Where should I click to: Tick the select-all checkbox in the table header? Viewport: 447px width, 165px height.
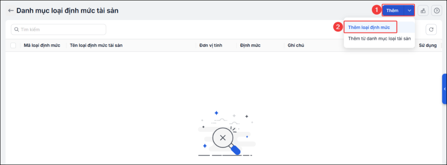13,45
